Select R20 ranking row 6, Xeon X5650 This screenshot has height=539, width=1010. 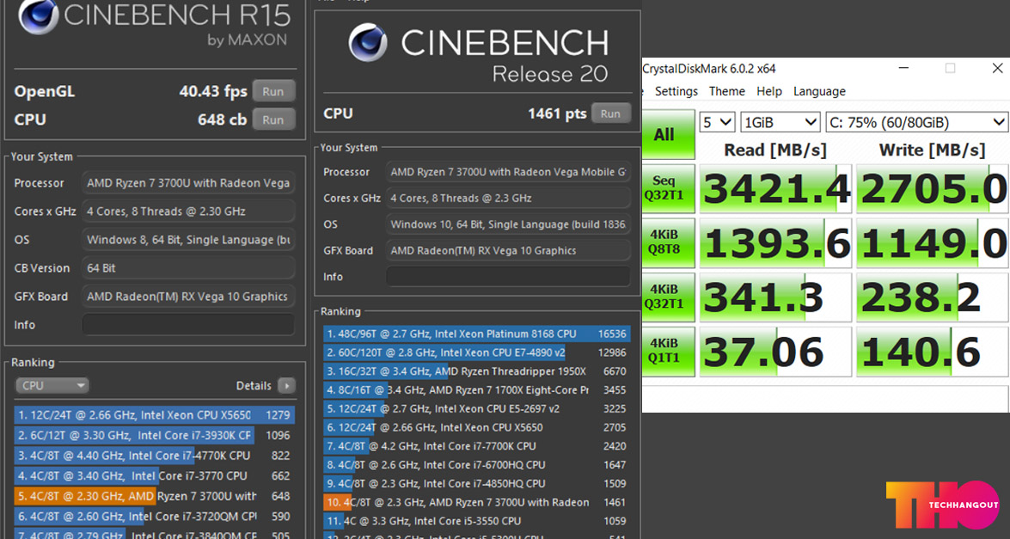477,427
